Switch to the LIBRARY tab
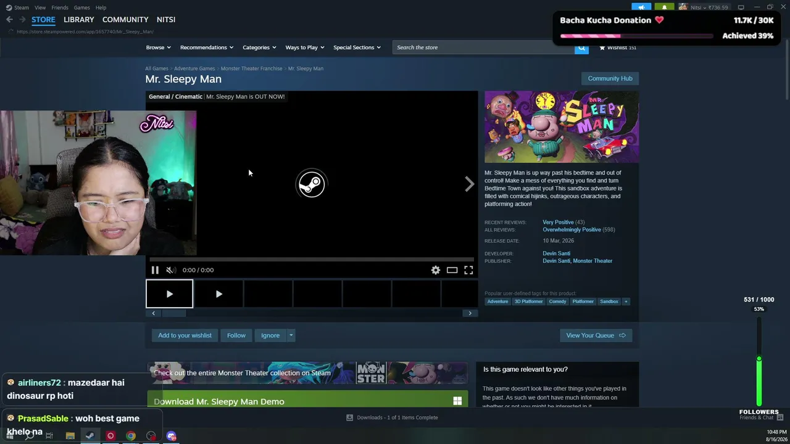The width and height of the screenshot is (790, 444). point(79,20)
